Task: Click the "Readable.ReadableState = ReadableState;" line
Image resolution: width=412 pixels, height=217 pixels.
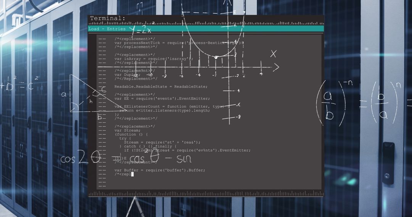Action: [x=161, y=86]
